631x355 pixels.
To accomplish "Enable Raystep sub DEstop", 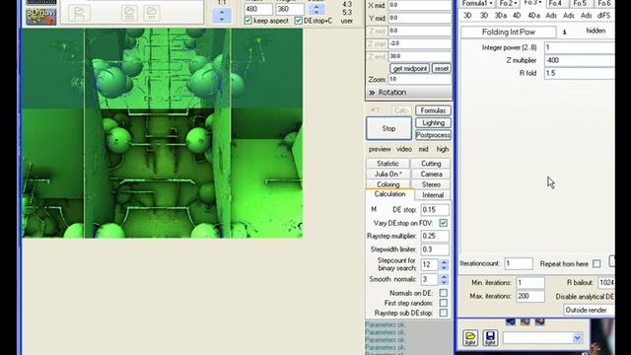I will click(x=443, y=313).
